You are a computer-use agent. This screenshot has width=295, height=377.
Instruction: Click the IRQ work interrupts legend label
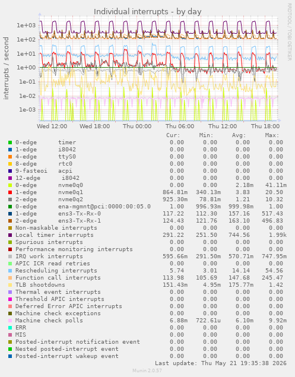(49, 256)
